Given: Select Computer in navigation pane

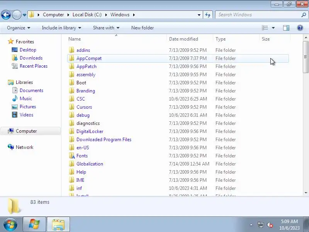Looking at the screenshot, I should [x=31, y=131].
